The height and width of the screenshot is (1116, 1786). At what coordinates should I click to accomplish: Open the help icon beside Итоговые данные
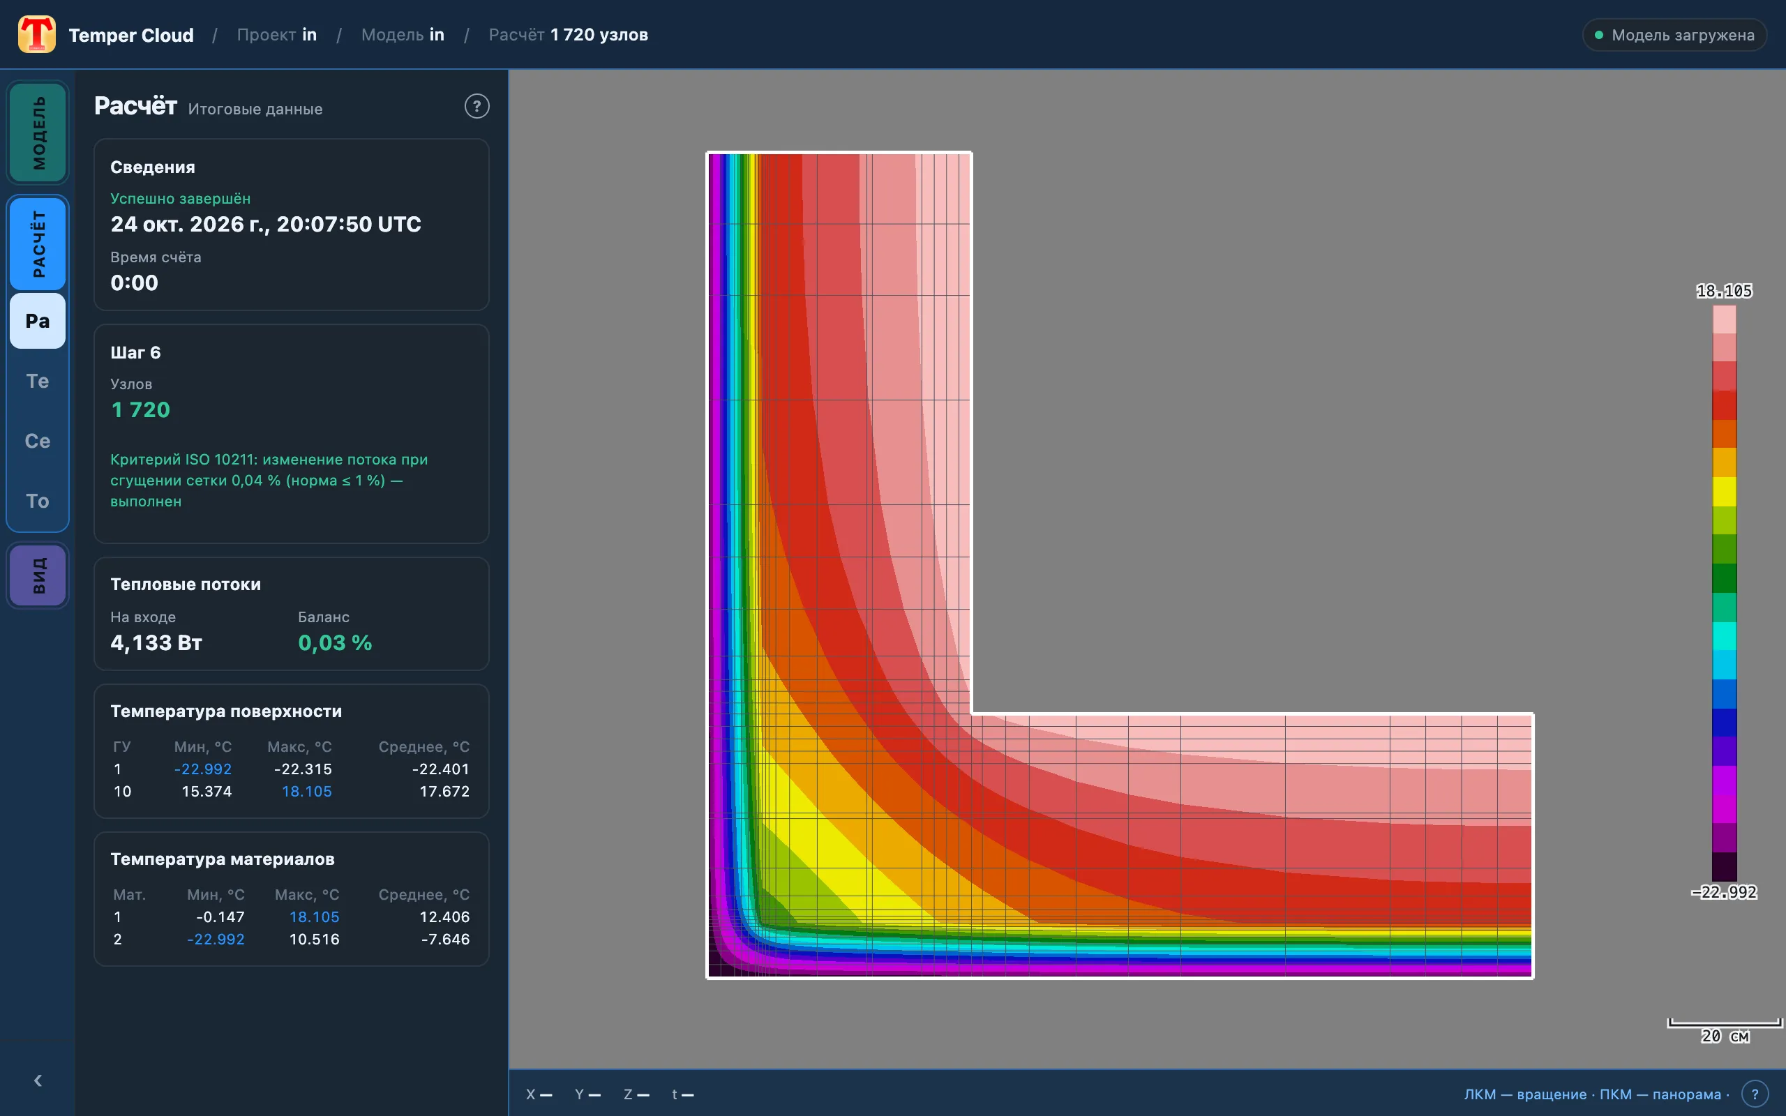(x=476, y=106)
